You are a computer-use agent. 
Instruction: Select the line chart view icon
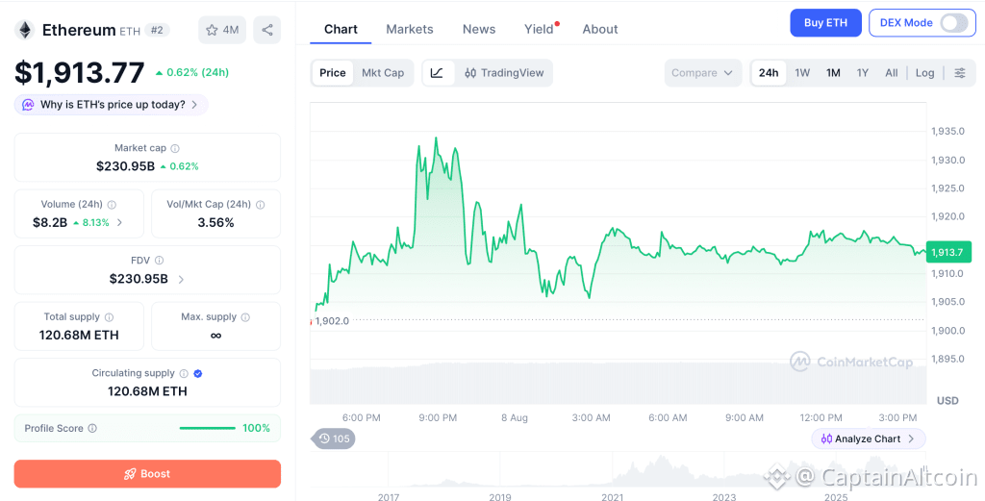click(x=438, y=73)
